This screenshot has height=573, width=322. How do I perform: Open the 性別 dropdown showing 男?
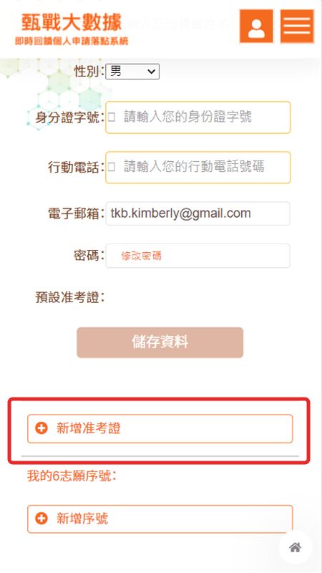(132, 72)
